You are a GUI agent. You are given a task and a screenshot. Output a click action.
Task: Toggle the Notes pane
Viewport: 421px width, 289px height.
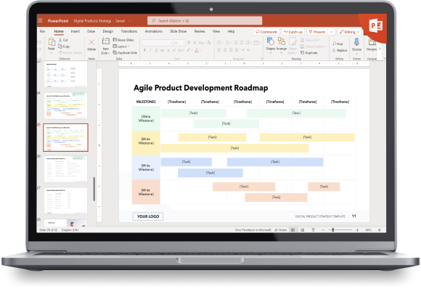281,230
